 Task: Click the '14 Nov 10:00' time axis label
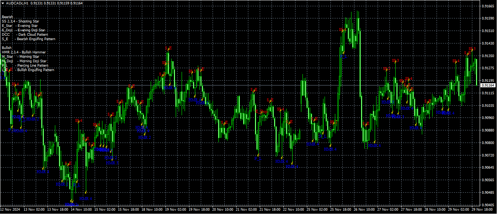pyautogui.click(x=81, y=210)
